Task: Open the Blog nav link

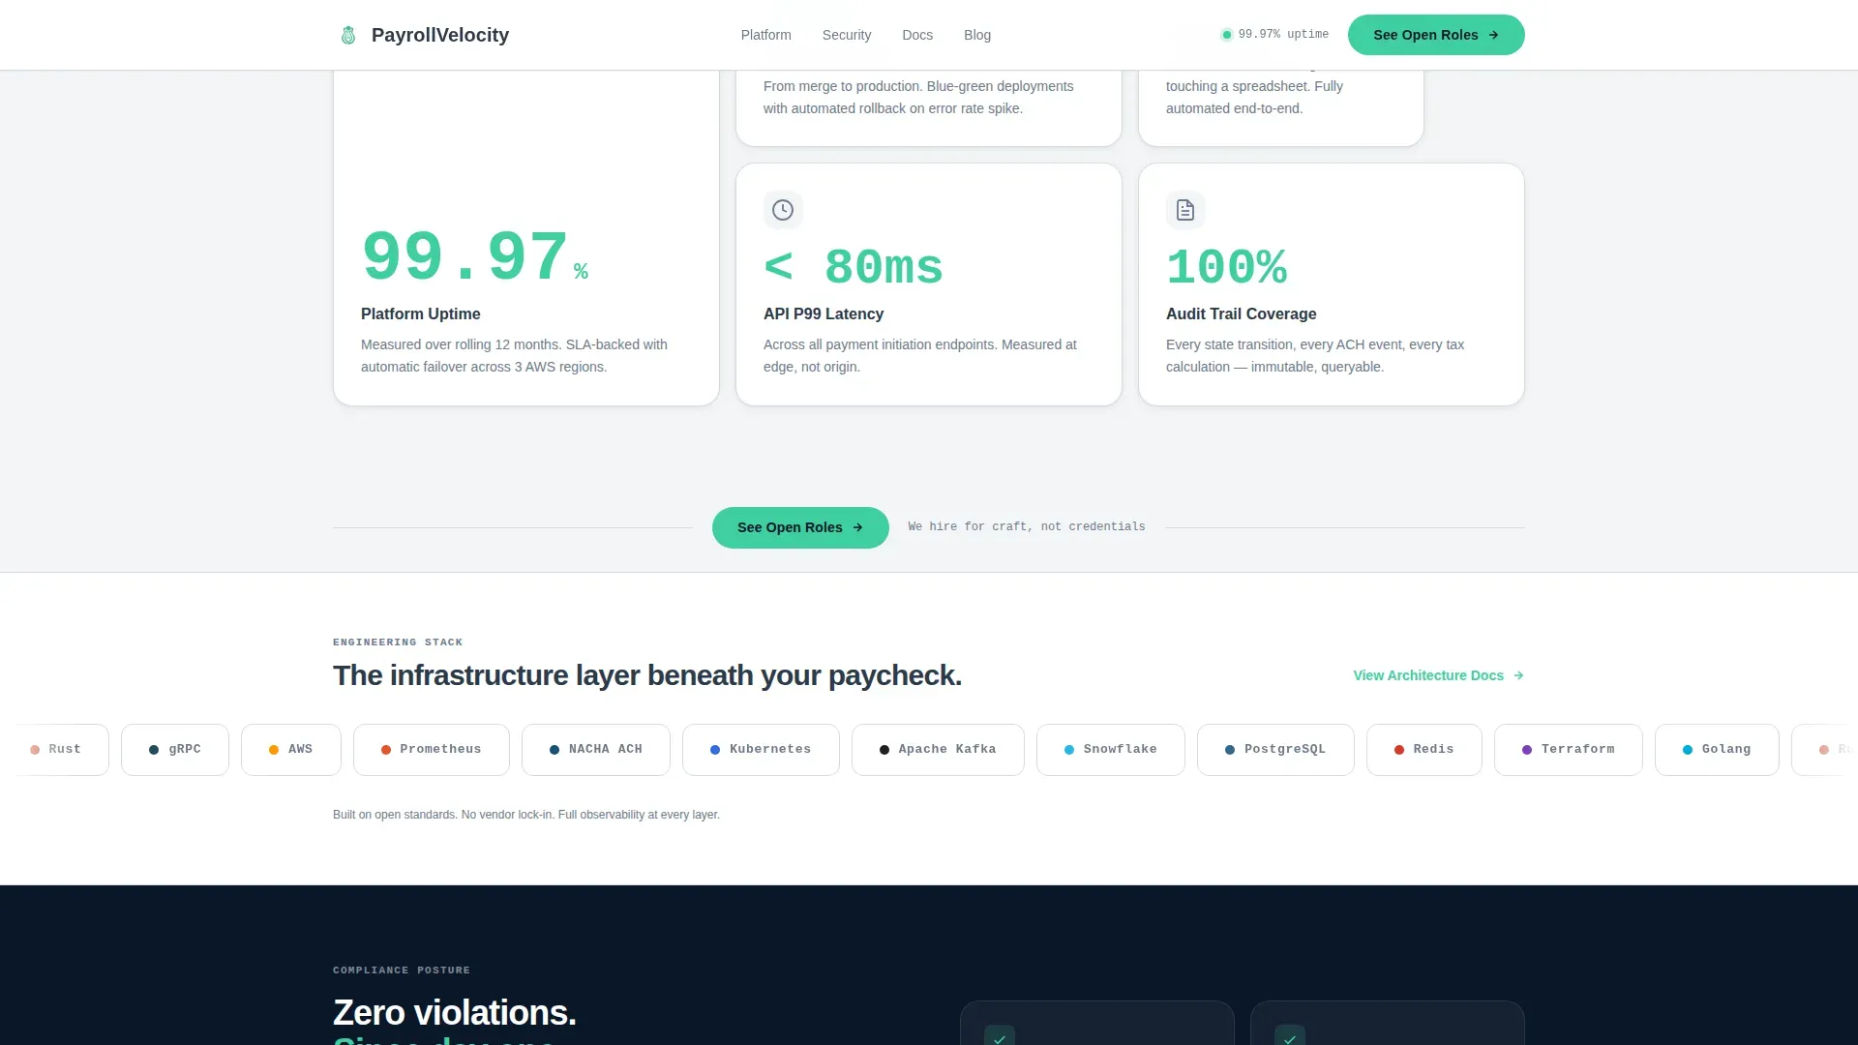Action: pos(977,35)
